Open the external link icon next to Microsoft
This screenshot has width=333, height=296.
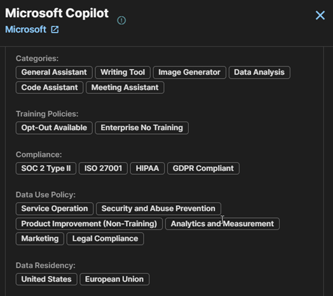click(x=55, y=29)
